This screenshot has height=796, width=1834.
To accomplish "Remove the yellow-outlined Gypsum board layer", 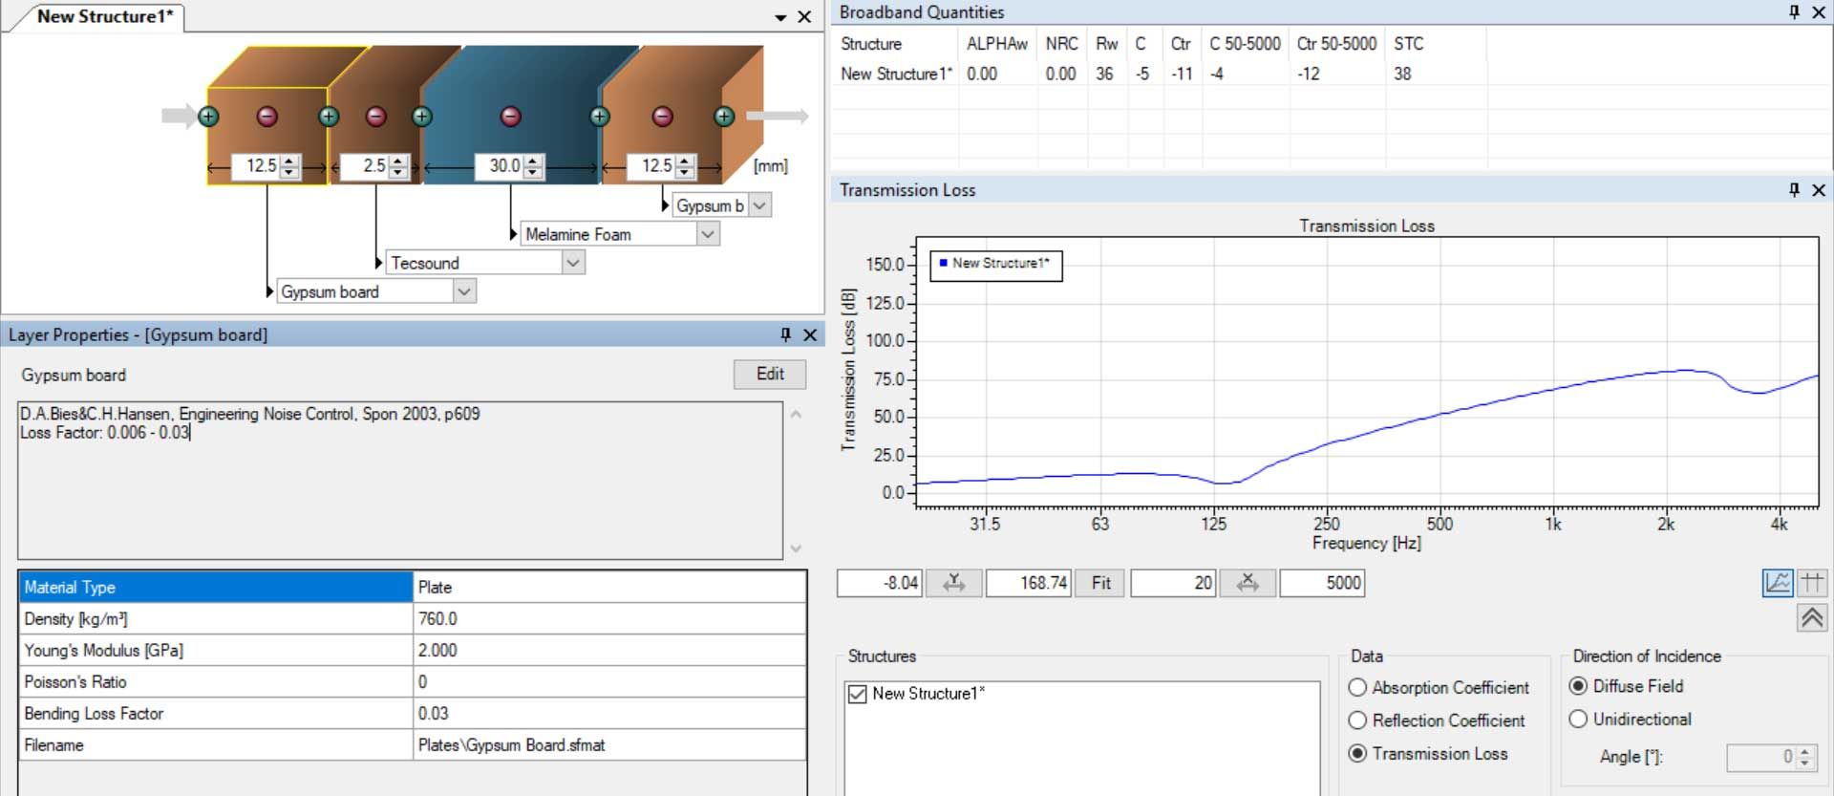I will tap(267, 117).
